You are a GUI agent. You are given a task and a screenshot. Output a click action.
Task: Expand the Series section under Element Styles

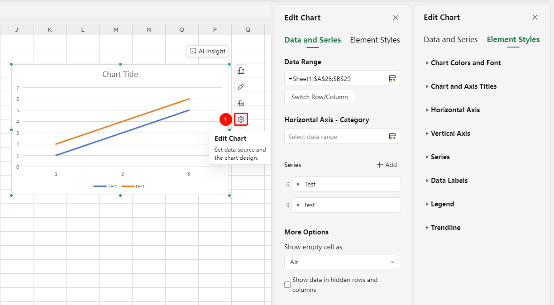438,157
